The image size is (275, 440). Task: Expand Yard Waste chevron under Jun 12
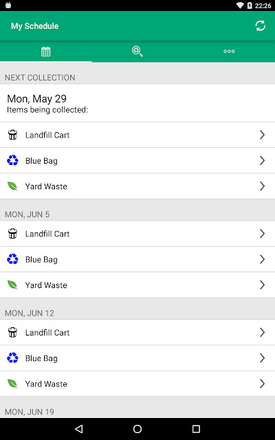click(x=262, y=384)
